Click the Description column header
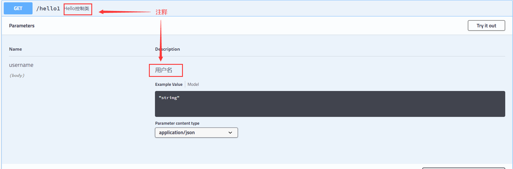This screenshot has width=513, height=169. pos(167,49)
